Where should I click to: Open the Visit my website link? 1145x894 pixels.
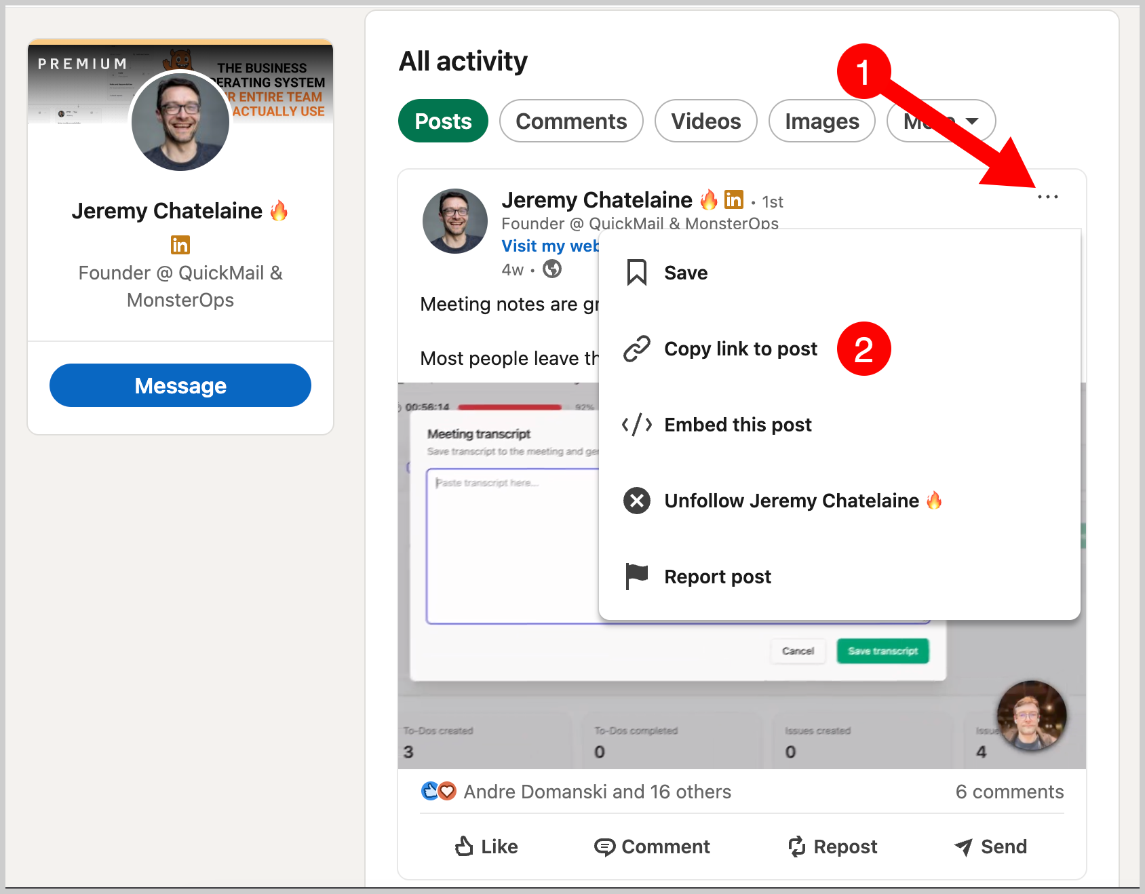550,246
